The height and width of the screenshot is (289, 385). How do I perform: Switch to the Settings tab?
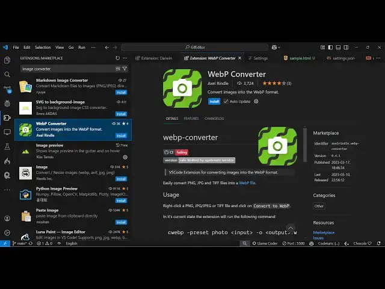257,58
